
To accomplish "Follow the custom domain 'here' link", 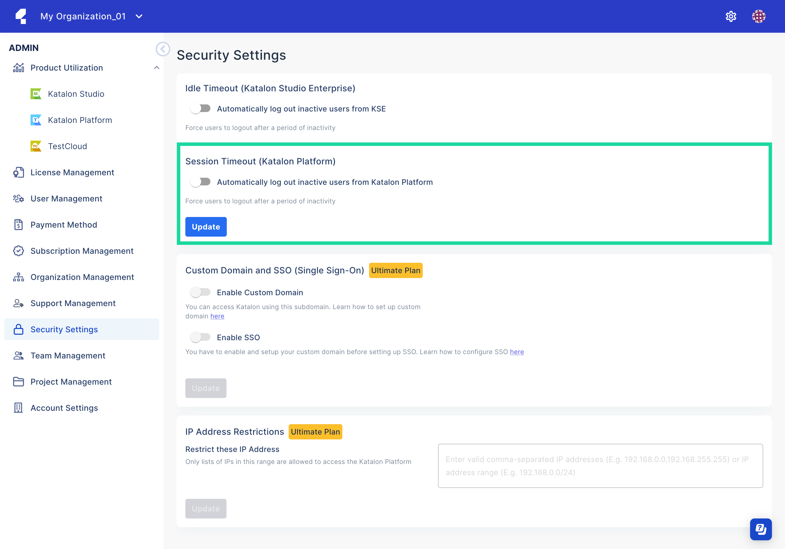I will 217,316.
